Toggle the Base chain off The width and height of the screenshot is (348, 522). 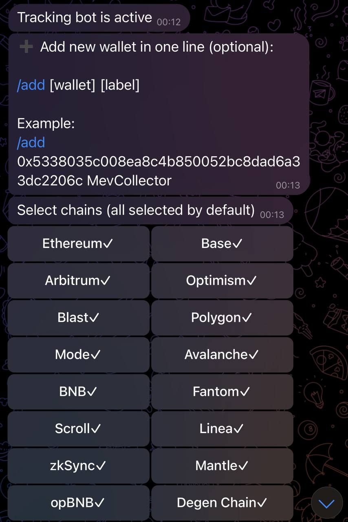[222, 243]
